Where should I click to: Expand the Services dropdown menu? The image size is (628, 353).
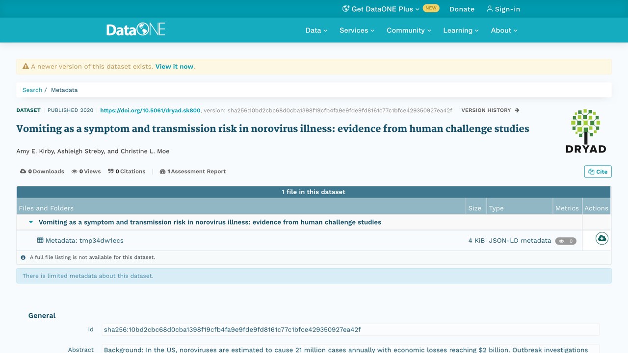coord(357,30)
